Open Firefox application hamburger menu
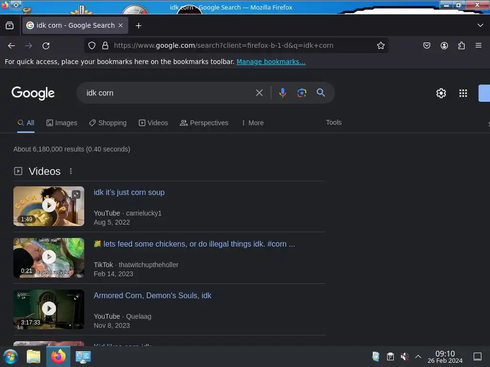490x367 pixels. click(x=479, y=45)
